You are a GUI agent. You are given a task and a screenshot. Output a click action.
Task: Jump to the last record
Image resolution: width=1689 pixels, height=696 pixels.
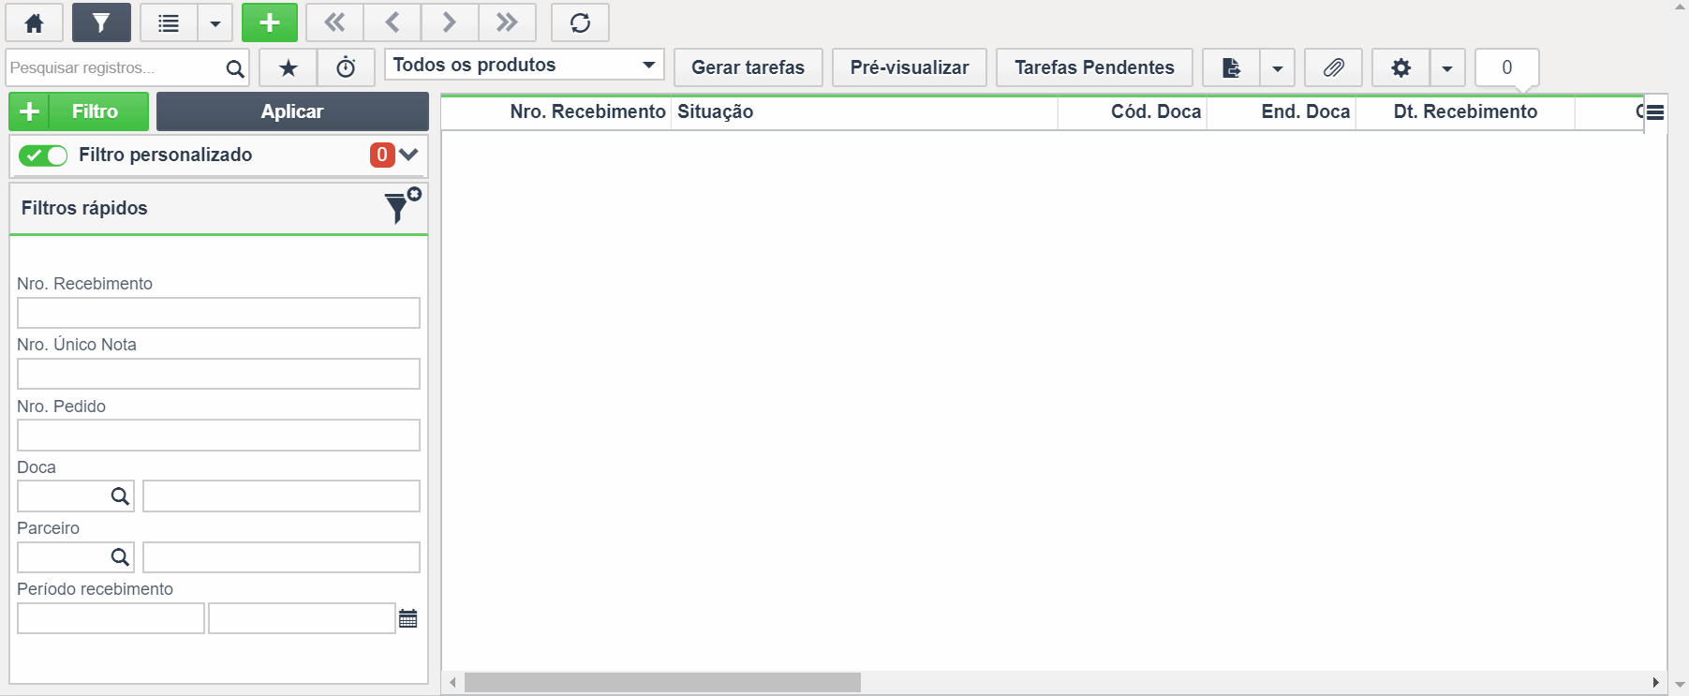coord(507,22)
